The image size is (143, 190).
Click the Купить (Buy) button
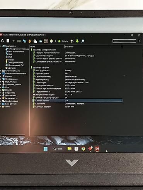(63, 41)
